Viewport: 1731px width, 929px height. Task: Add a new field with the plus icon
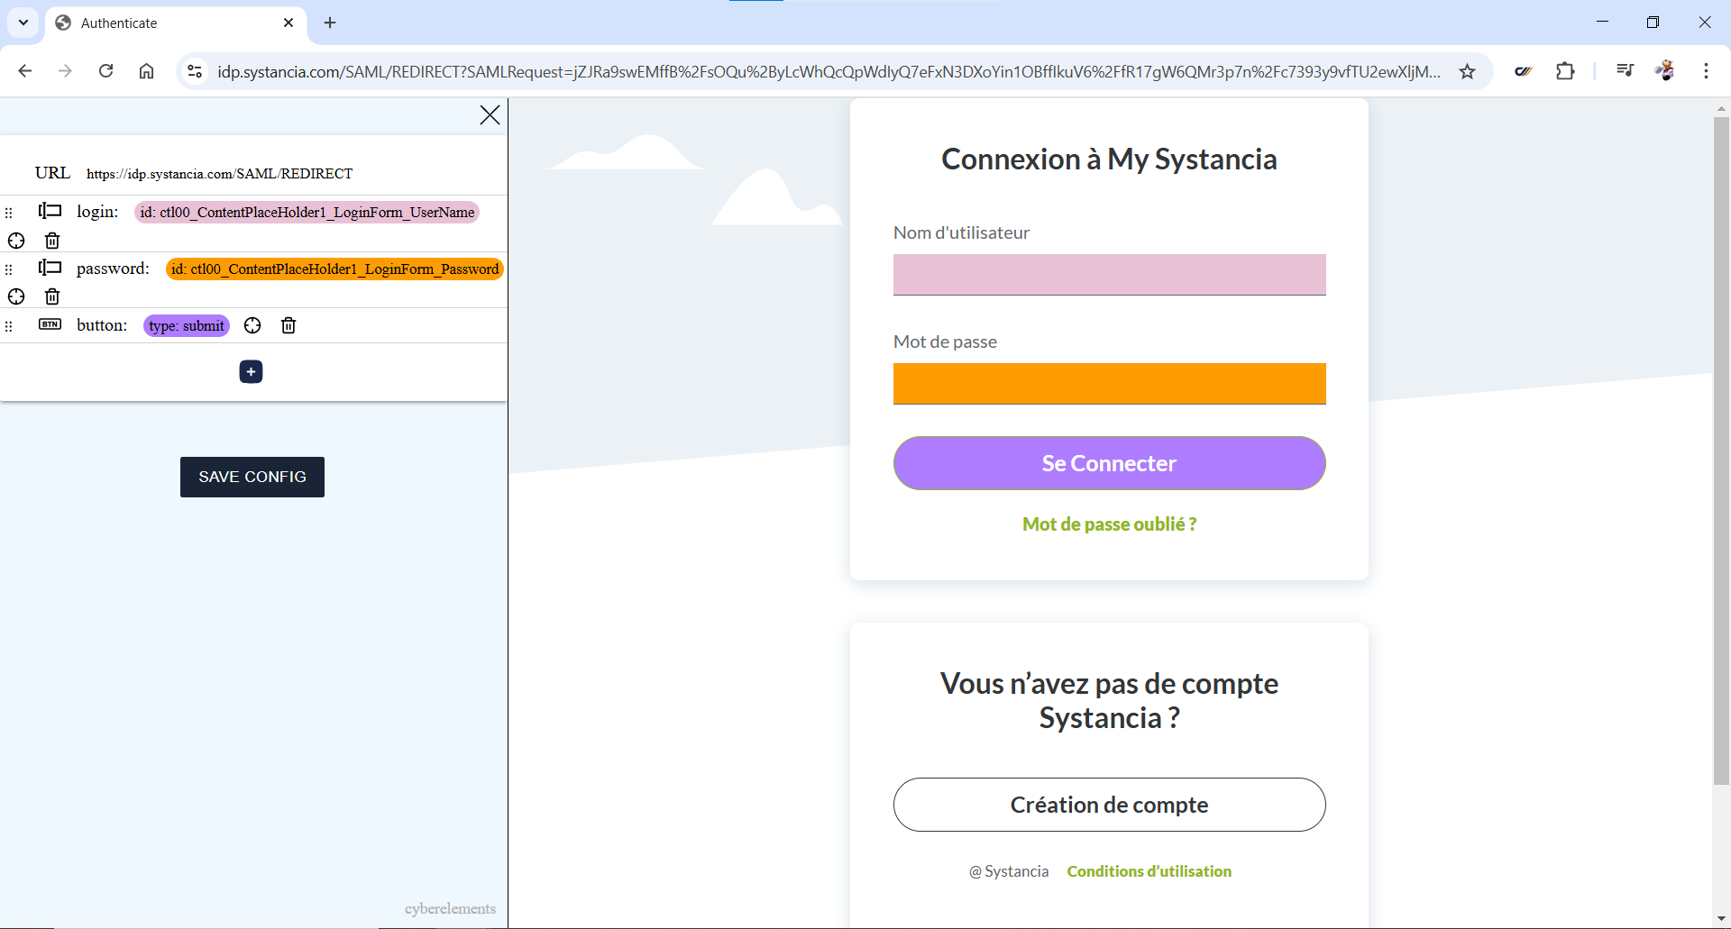click(x=251, y=371)
